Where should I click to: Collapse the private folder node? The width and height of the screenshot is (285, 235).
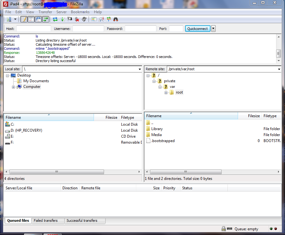(x=154, y=81)
